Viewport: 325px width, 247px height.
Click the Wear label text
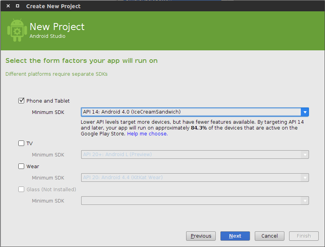click(33, 166)
